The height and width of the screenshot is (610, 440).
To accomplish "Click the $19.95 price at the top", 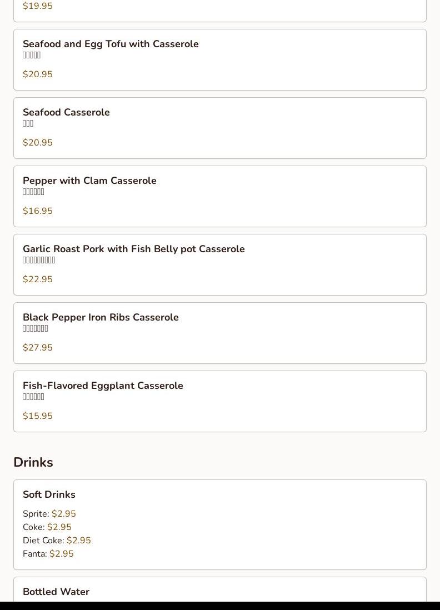I will [38, 6].
